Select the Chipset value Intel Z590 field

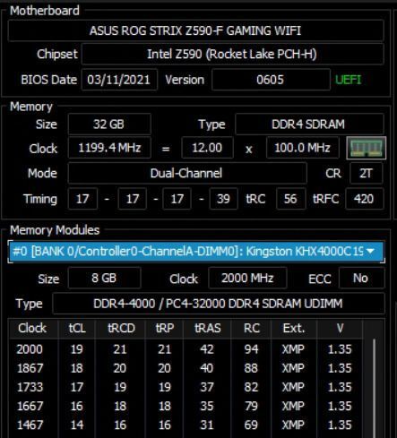coord(232,54)
